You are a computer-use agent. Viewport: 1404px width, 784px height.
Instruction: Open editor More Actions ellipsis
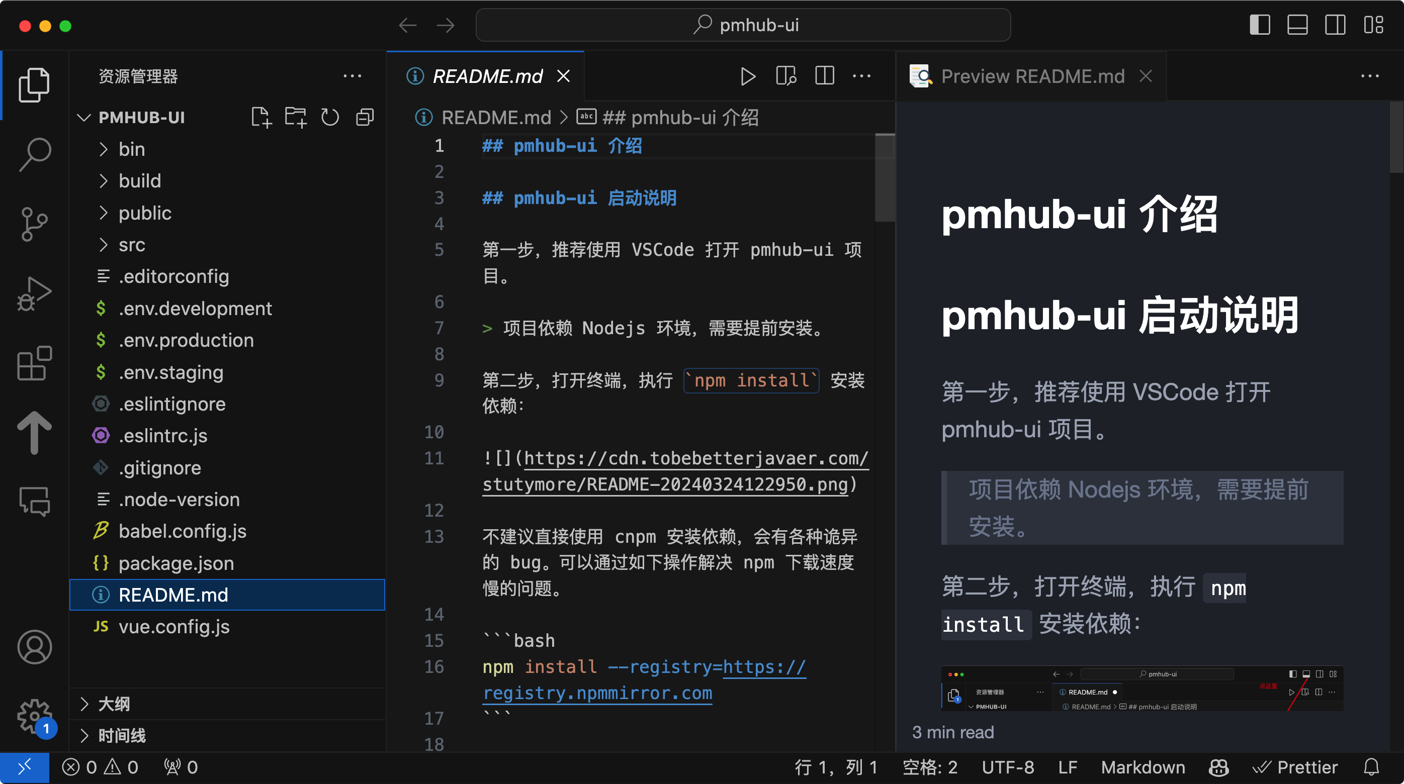[x=862, y=76]
